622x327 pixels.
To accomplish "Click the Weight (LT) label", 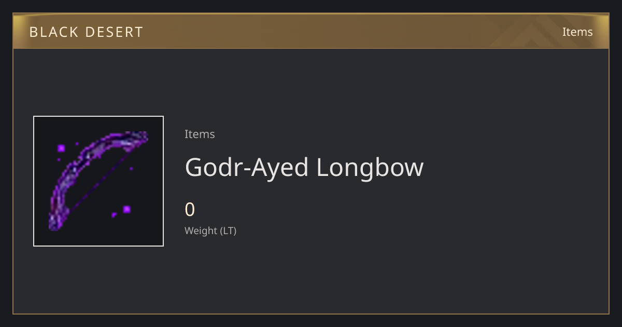I will [x=210, y=230].
